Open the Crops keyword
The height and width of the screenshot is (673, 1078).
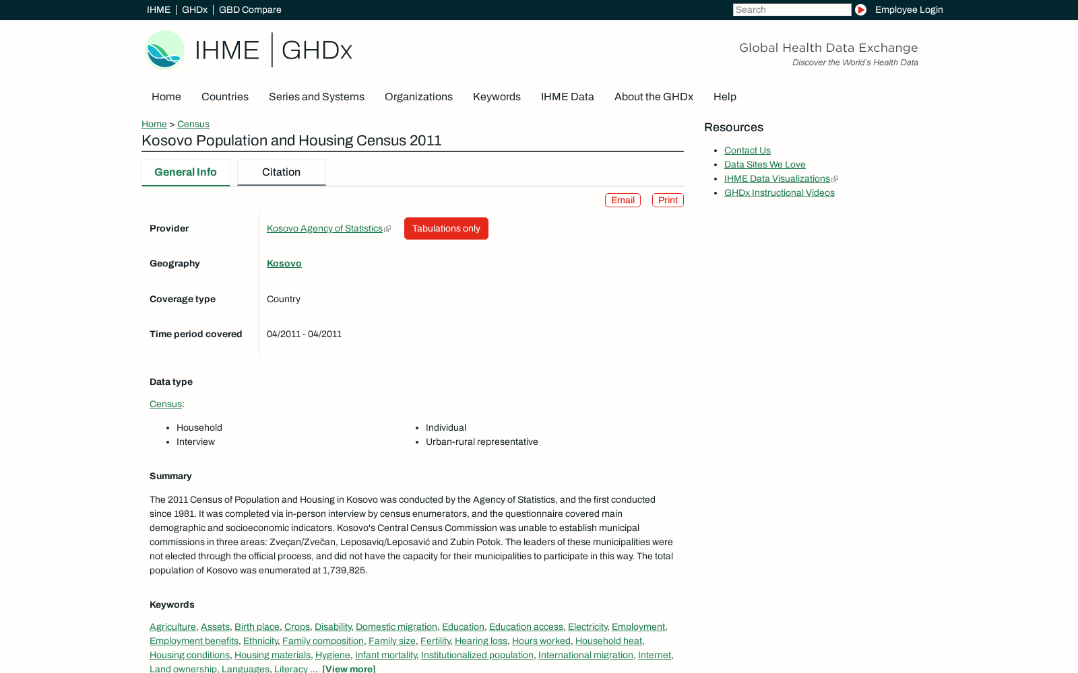point(297,627)
